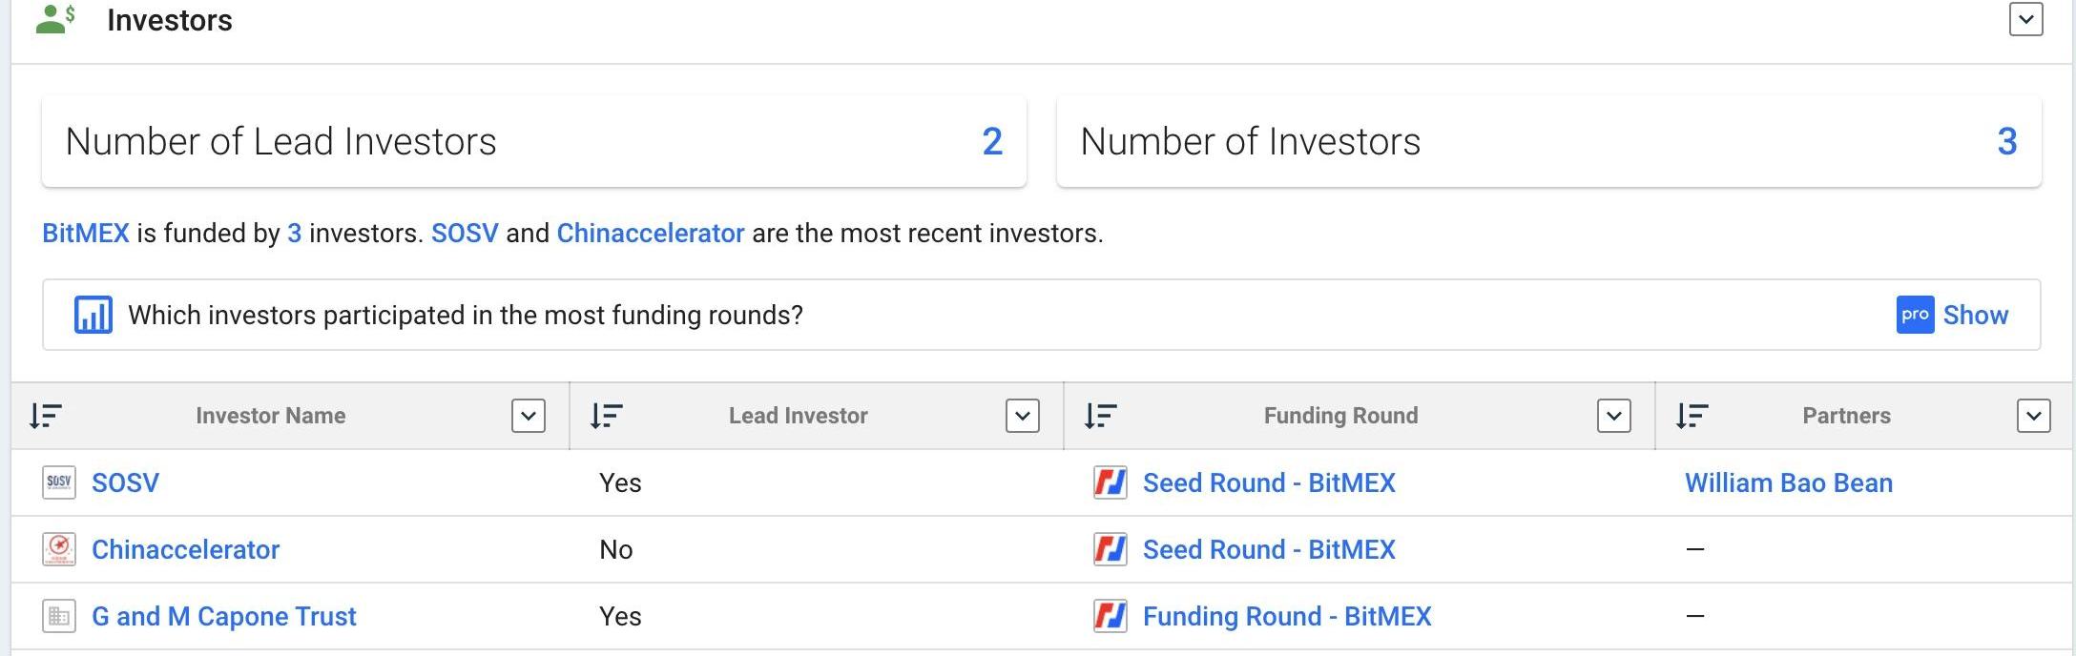This screenshot has width=2076, height=656.
Task: Click the SOSV logo icon
Action: pos(59,482)
